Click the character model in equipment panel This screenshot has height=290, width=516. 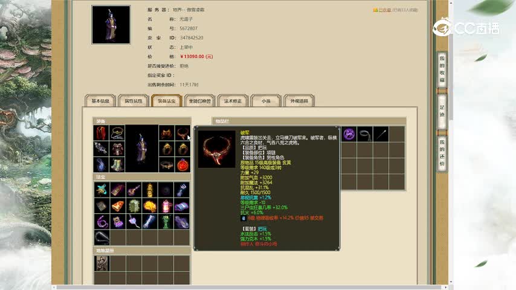tap(142, 149)
